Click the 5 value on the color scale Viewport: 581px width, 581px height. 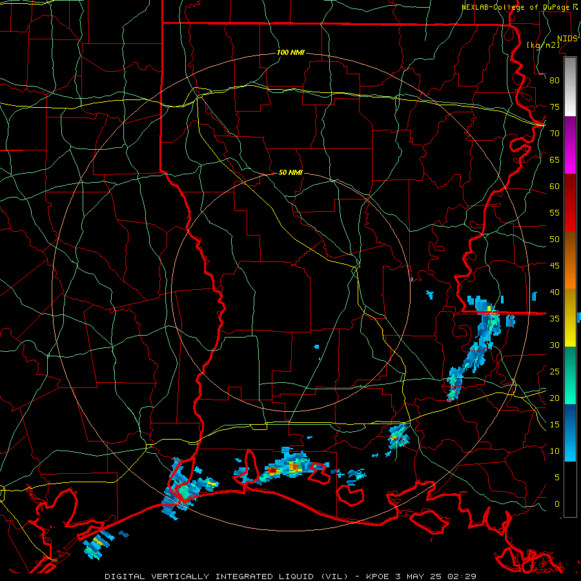557,478
